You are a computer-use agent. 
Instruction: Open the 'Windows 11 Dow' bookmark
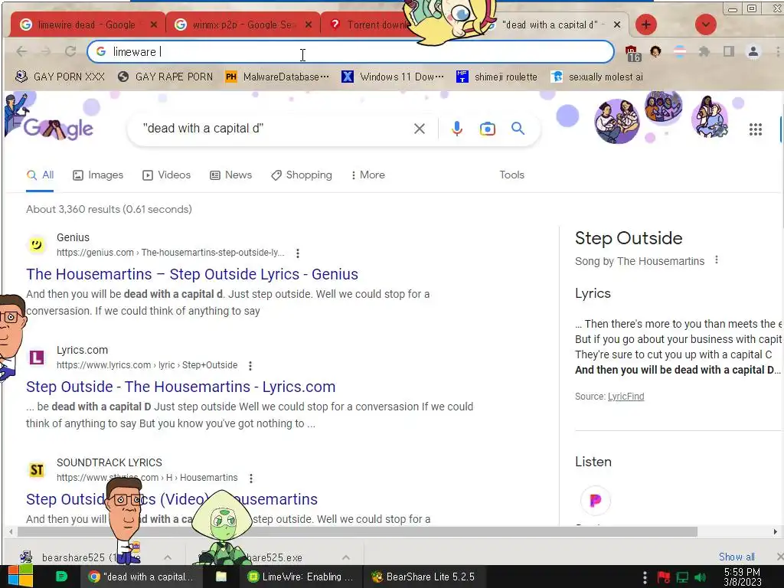pyautogui.click(x=393, y=77)
